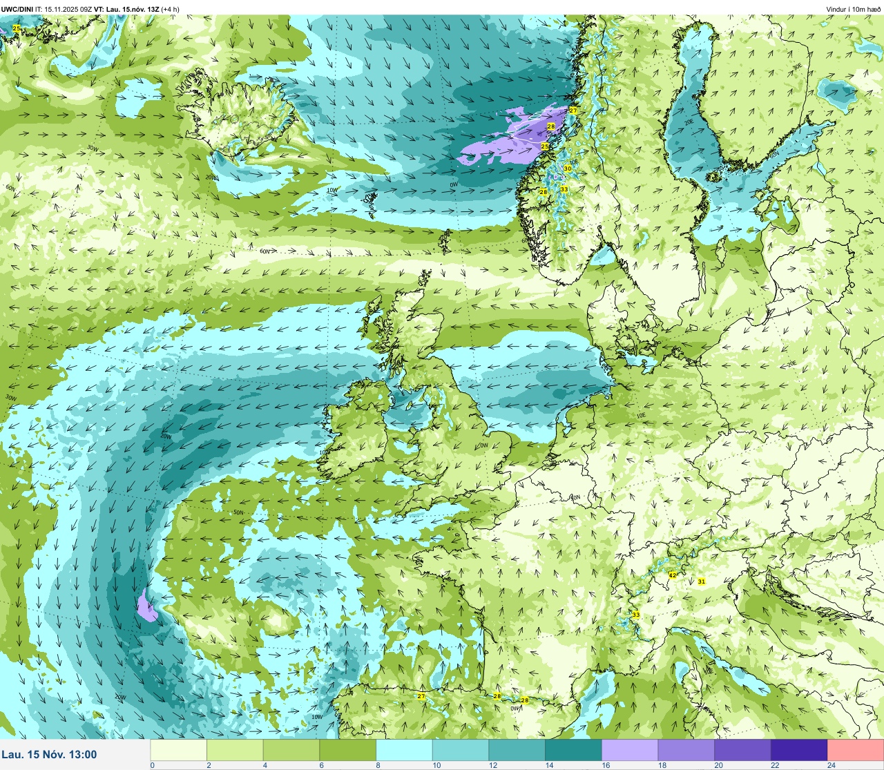Click the yellow gust label 27 at the Pyrenees

pyautogui.click(x=421, y=696)
